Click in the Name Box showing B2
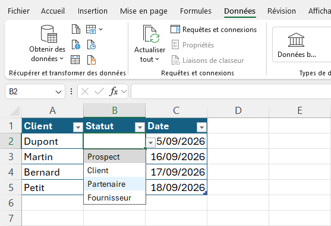331x226 pixels. coord(30,91)
